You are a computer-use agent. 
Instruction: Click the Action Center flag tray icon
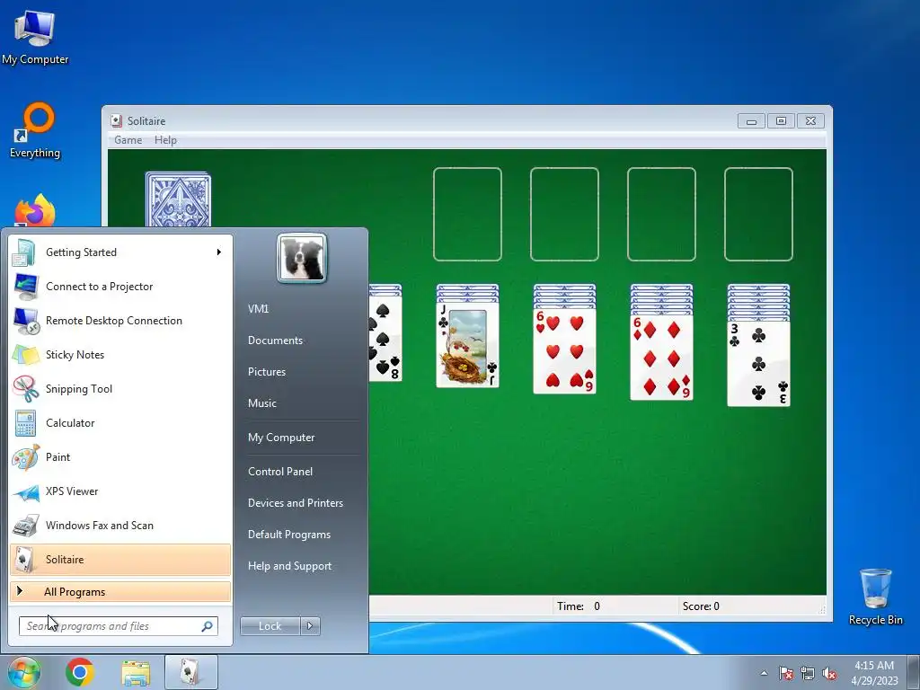coord(786,673)
